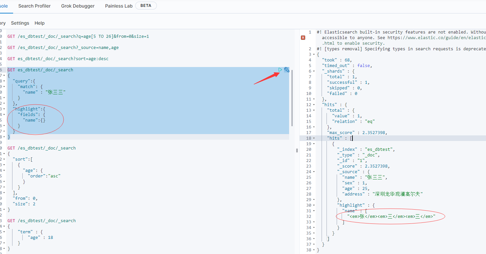Click the "order":"asc" line in the editor
This screenshot has height=254, width=486.
44,176
